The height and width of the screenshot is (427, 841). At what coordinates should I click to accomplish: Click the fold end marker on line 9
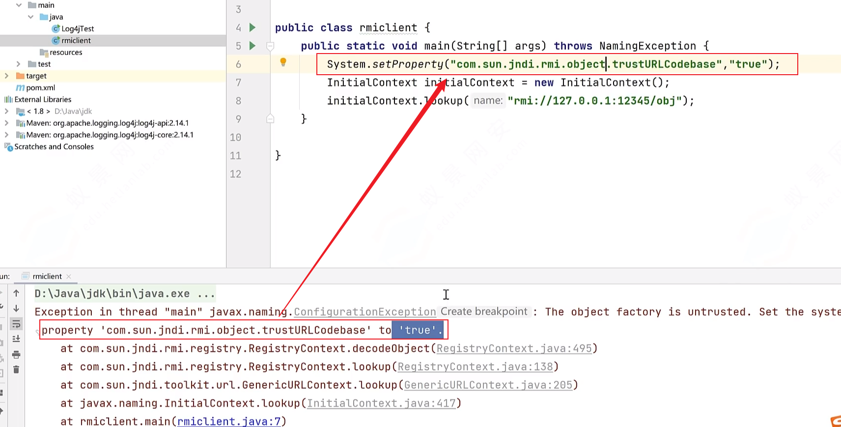coord(270,118)
